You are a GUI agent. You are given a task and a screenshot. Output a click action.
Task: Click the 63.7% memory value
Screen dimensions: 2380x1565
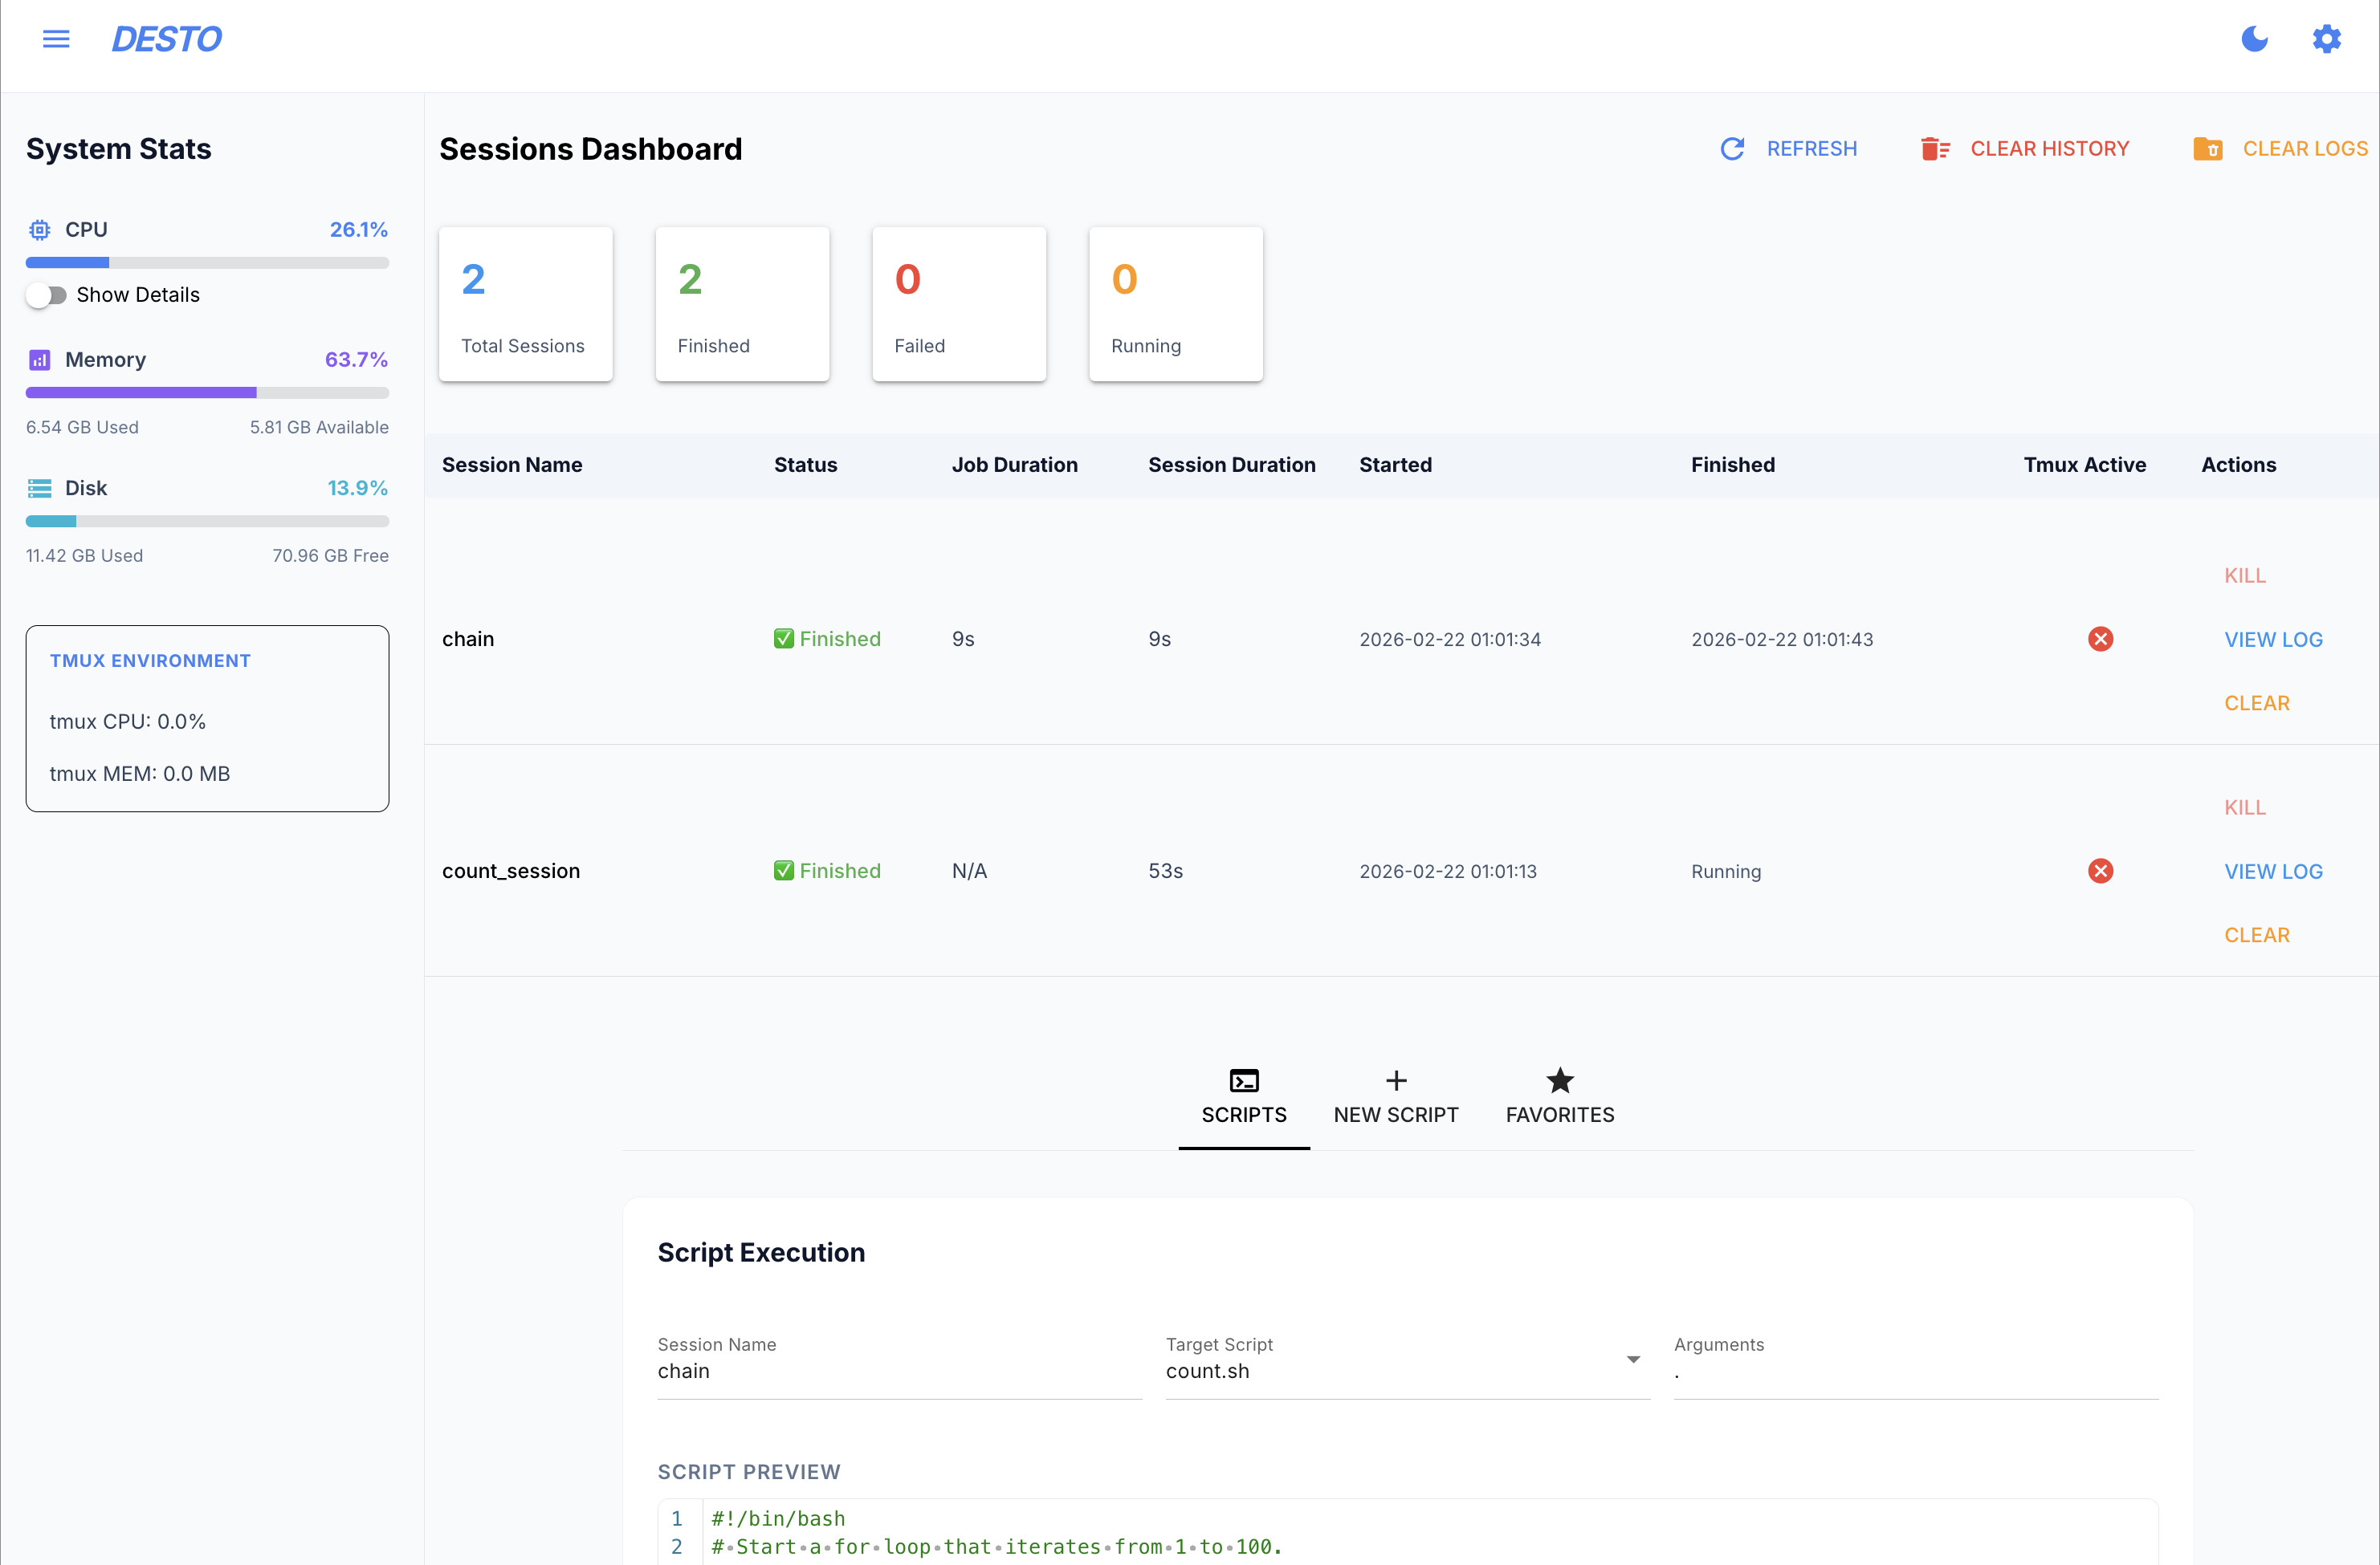pyautogui.click(x=355, y=360)
